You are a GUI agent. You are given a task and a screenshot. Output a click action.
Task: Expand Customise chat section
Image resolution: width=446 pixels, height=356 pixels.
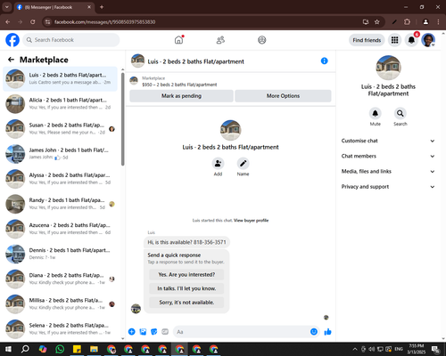click(x=388, y=141)
